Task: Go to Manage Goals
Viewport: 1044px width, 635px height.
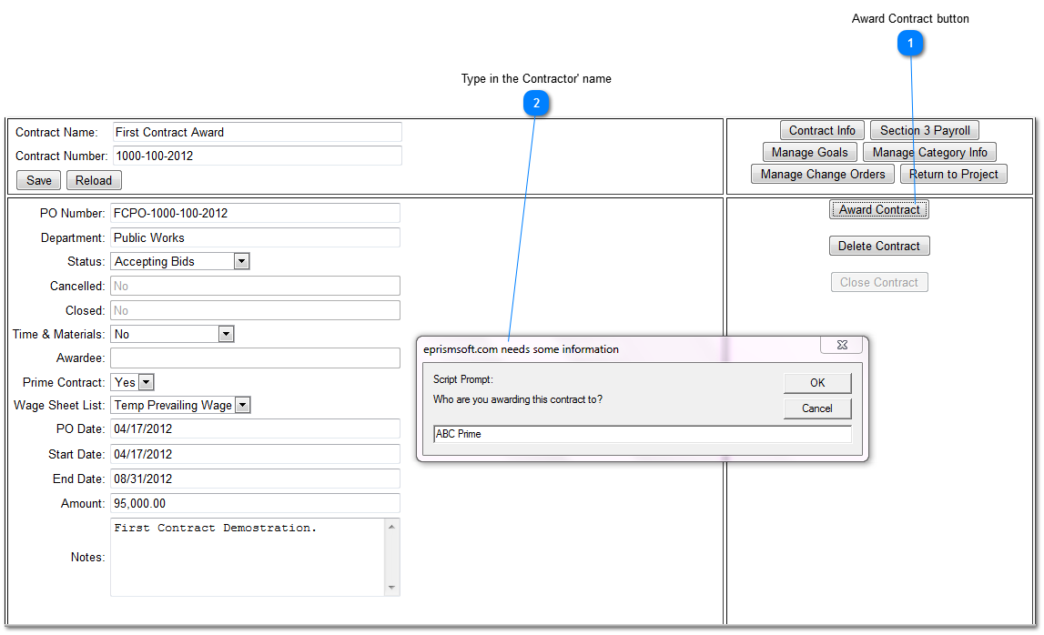Action: 809,153
